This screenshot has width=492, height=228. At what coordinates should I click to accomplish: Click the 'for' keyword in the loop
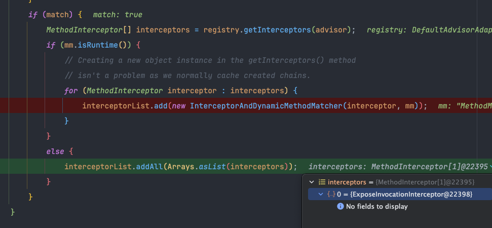click(x=71, y=91)
